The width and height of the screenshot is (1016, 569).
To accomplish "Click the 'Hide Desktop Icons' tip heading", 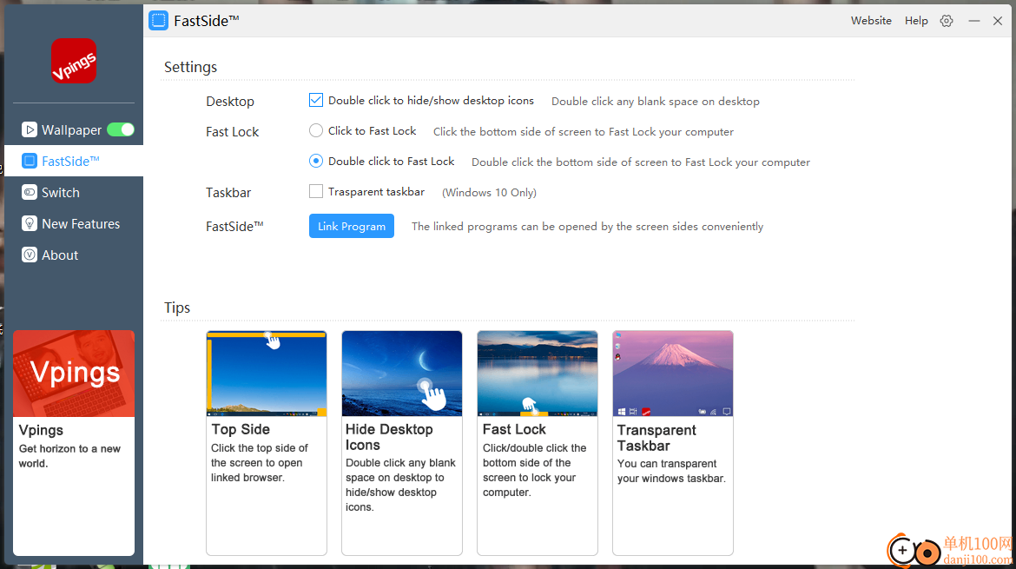I will (x=389, y=437).
